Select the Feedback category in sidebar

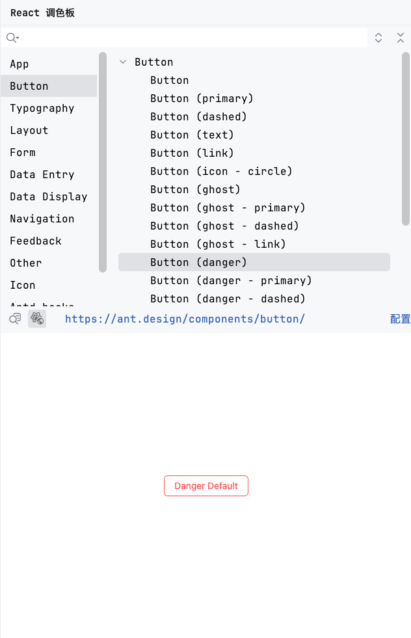(x=35, y=241)
